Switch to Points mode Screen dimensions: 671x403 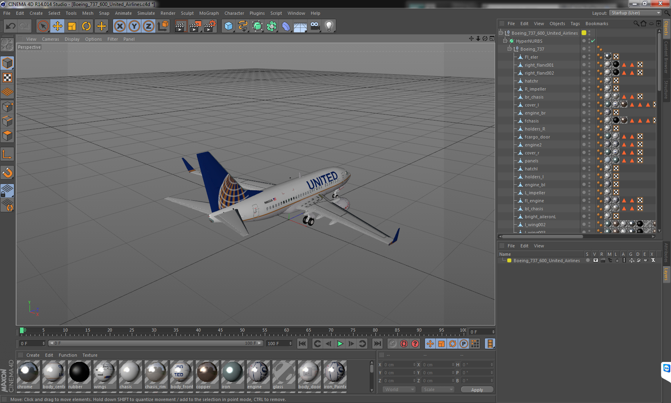(7, 107)
